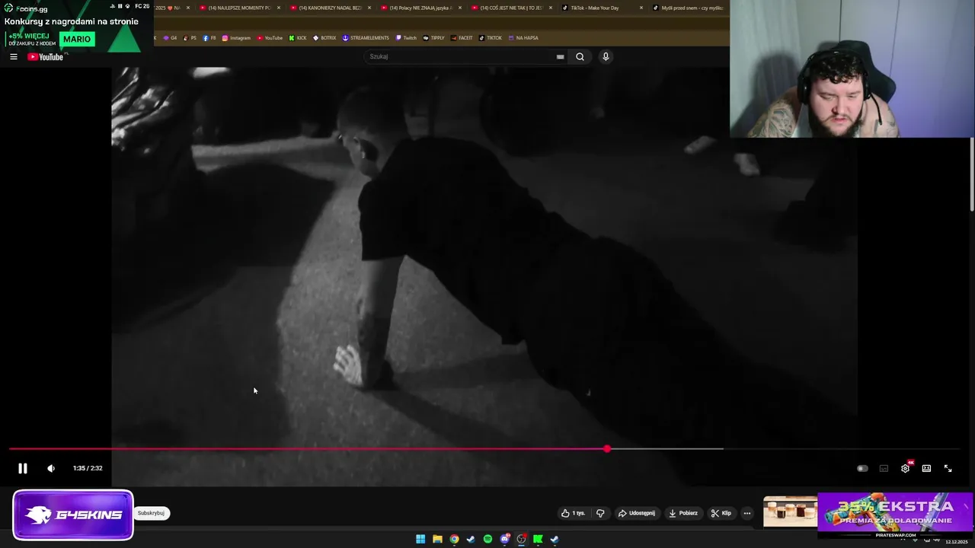The height and width of the screenshot is (548, 975).
Task: Switch to COŚ JEST NIE TAK tab
Action: click(x=510, y=8)
